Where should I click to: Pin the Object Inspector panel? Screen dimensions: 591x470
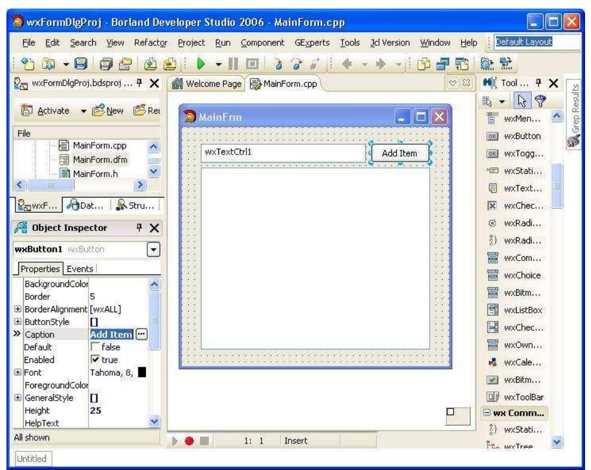pyautogui.click(x=137, y=228)
